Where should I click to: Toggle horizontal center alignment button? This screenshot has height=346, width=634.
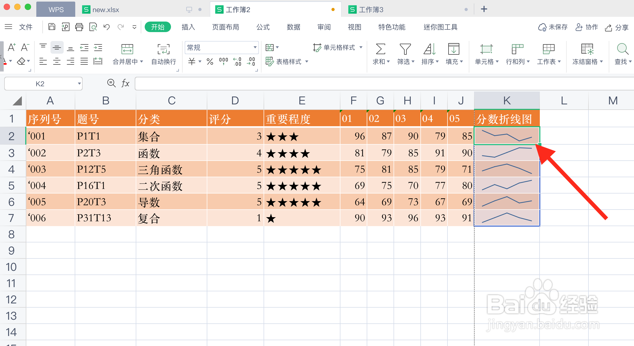click(x=57, y=62)
